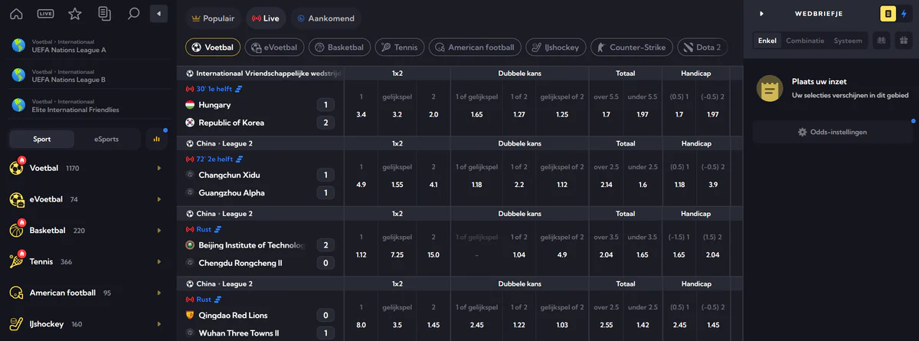This screenshot has height=341, width=919.
Task: Select the Systeem bet type tab
Action: pos(847,41)
